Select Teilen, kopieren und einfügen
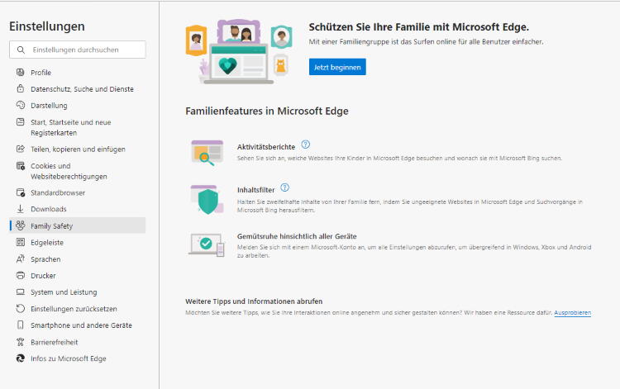Viewport: 620px width, 389px height. pyautogui.click(x=78, y=149)
